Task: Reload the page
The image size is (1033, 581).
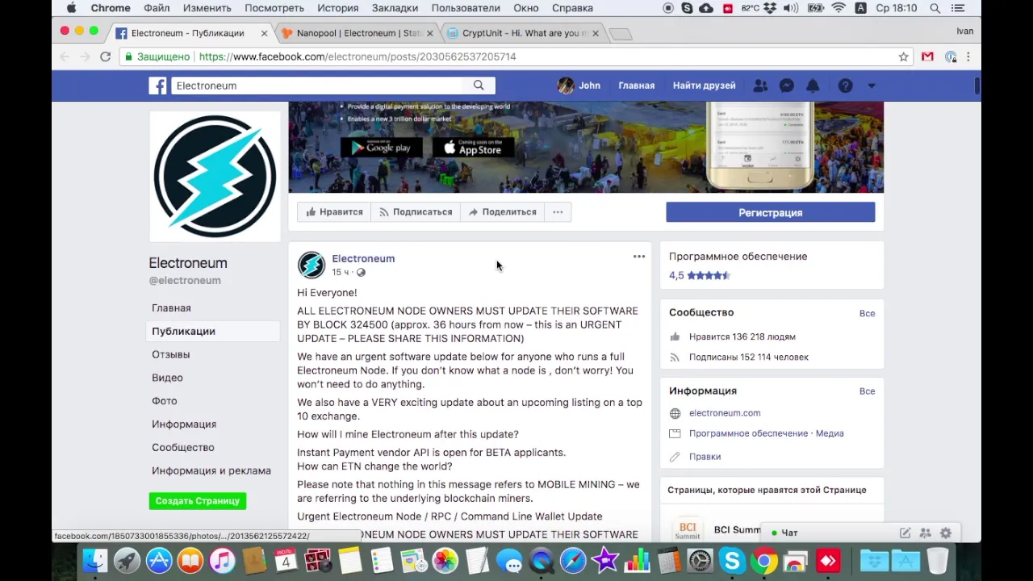Action: [x=105, y=56]
